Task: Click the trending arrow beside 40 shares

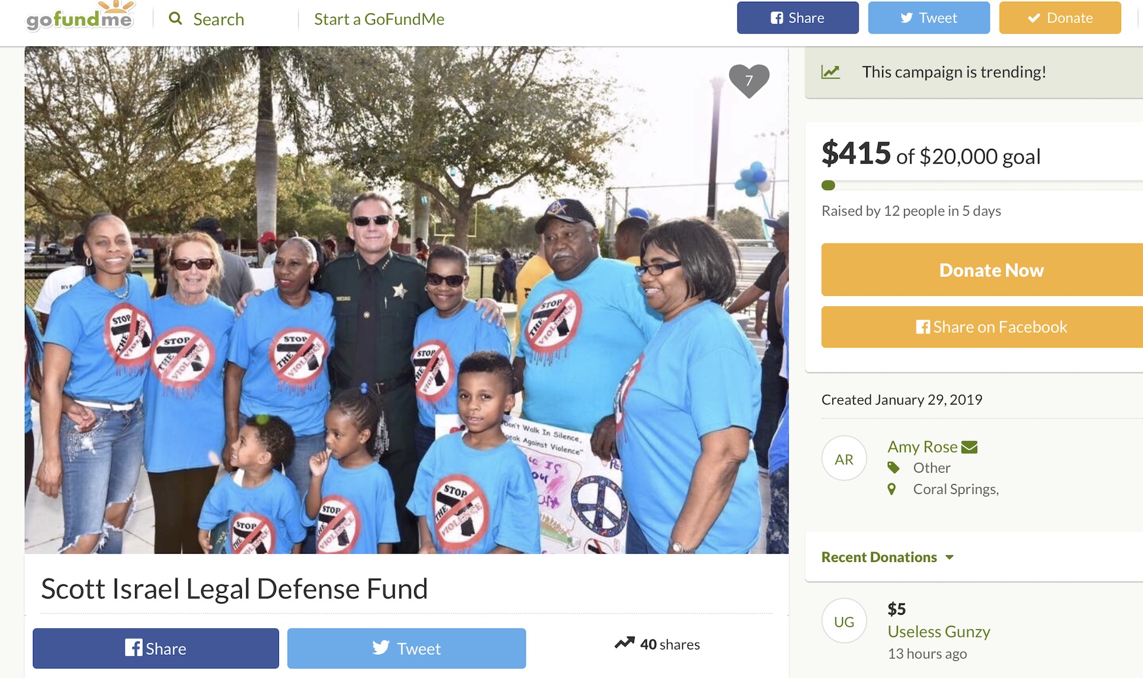Action: coord(624,643)
